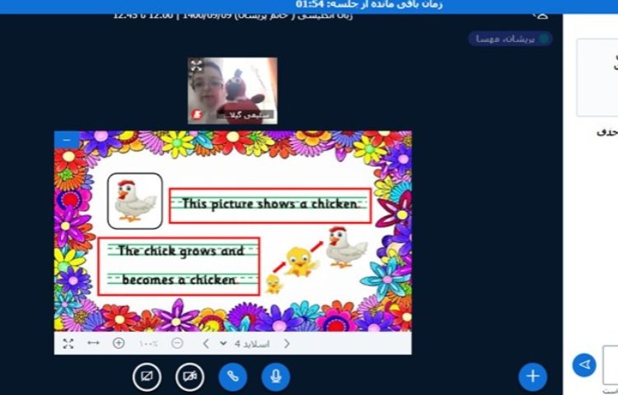Click the send chat message arrow
This screenshot has width=618, height=395.
[584, 365]
